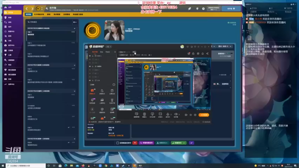The width and height of the screenshot is (299, 168).
Task: Click the record icon beside the stream button
Action: 186,115
